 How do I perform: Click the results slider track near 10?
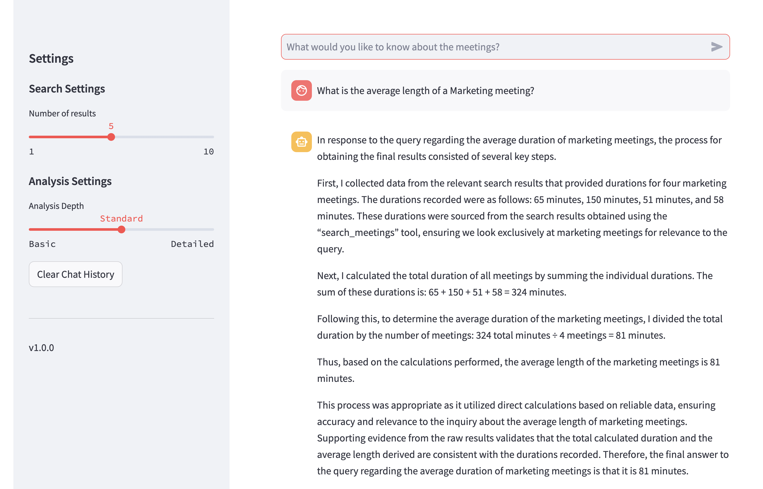point(212,137)
